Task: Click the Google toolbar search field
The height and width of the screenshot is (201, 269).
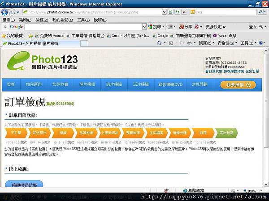Action: (x=83, y=27)
